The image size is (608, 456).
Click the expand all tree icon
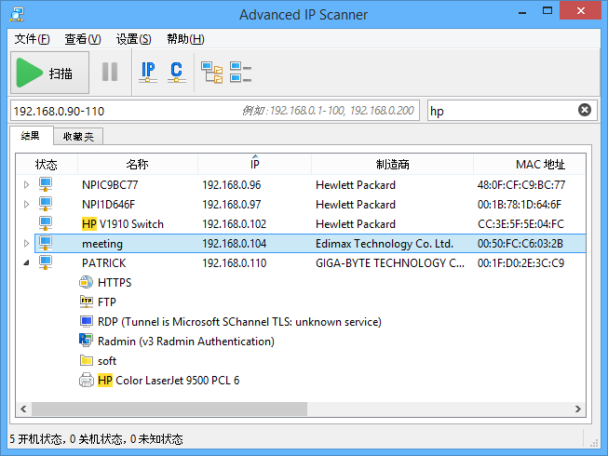(x=212, y=72)
